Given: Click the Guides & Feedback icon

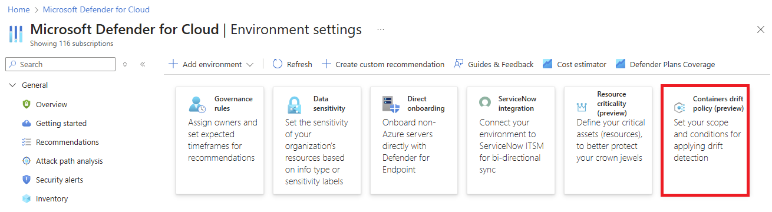Looking at the screenshot, I should tap(458, 64).
